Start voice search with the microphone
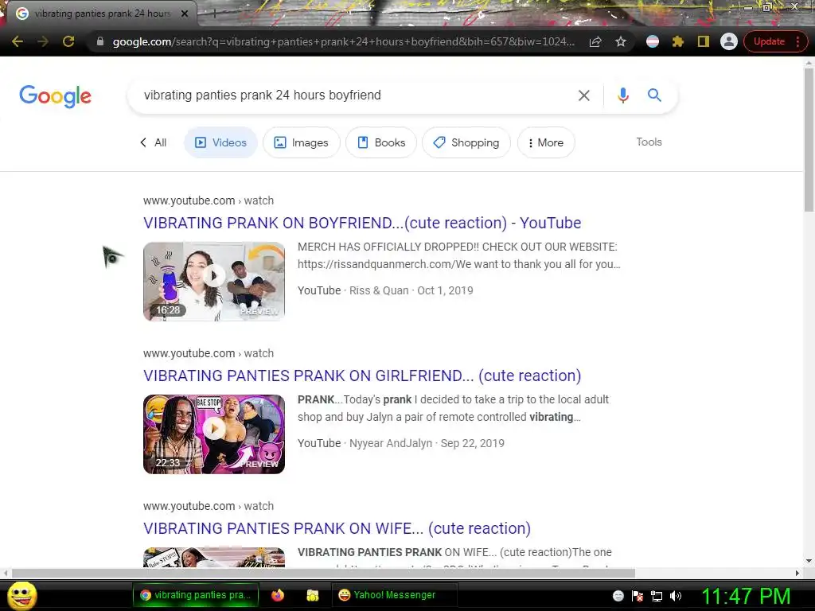Viewport: 815px width, 611px height. click(622, 95)
